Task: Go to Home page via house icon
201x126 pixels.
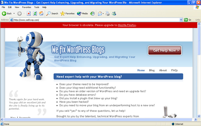Action: click(x=41, y=13)
